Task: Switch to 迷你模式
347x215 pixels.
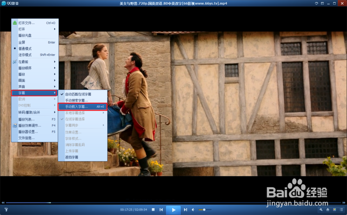Action: pos(35,55)
